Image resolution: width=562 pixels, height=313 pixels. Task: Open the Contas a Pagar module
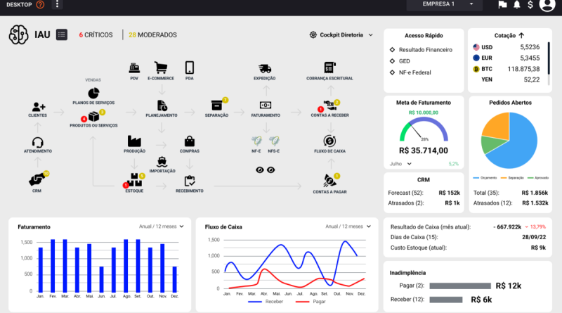click(x=329, y=181)
